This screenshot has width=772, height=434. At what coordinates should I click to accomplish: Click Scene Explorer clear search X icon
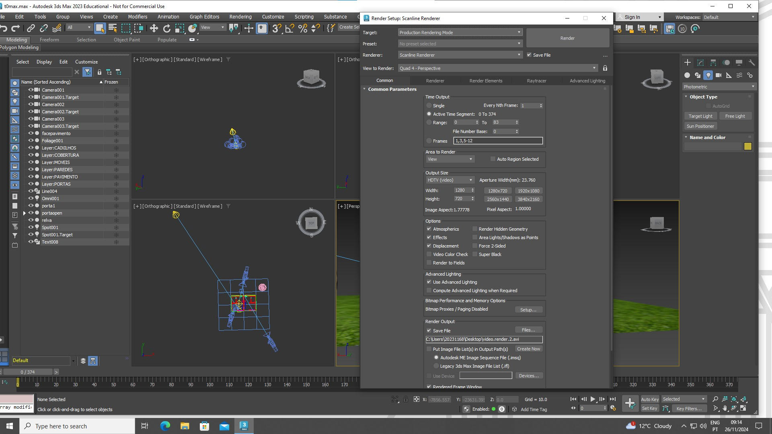click(77, 72)
